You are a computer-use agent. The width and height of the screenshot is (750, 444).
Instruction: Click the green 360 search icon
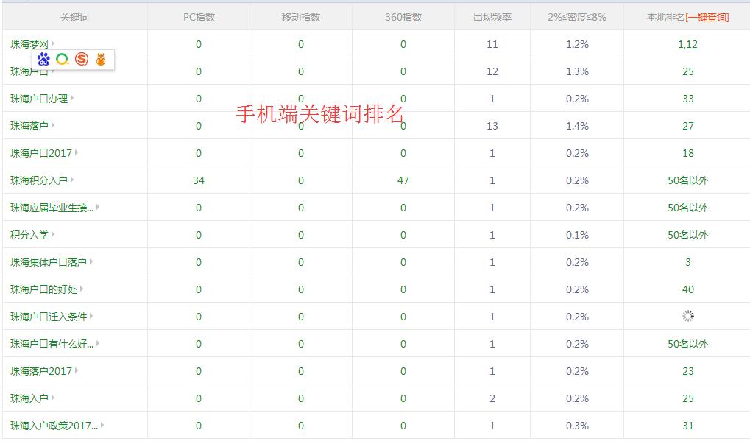point(63,60)
